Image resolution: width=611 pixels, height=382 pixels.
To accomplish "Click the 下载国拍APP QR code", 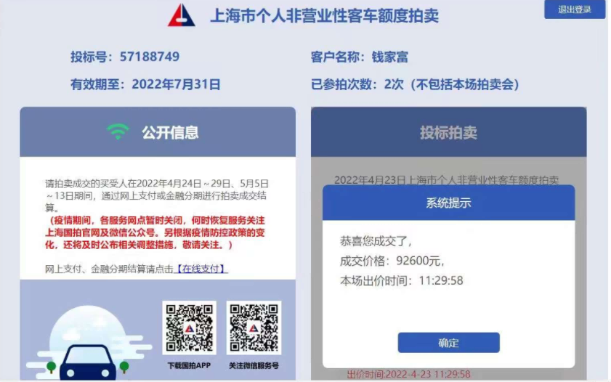I will (x=190, y=328).
